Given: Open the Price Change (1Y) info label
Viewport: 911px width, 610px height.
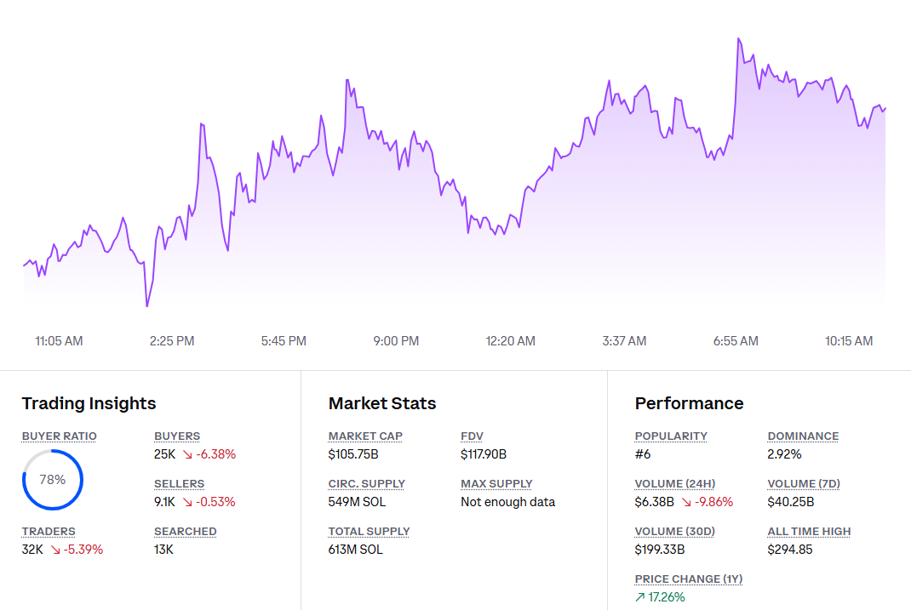Looking at the screenshot, I should pos(689,579).
